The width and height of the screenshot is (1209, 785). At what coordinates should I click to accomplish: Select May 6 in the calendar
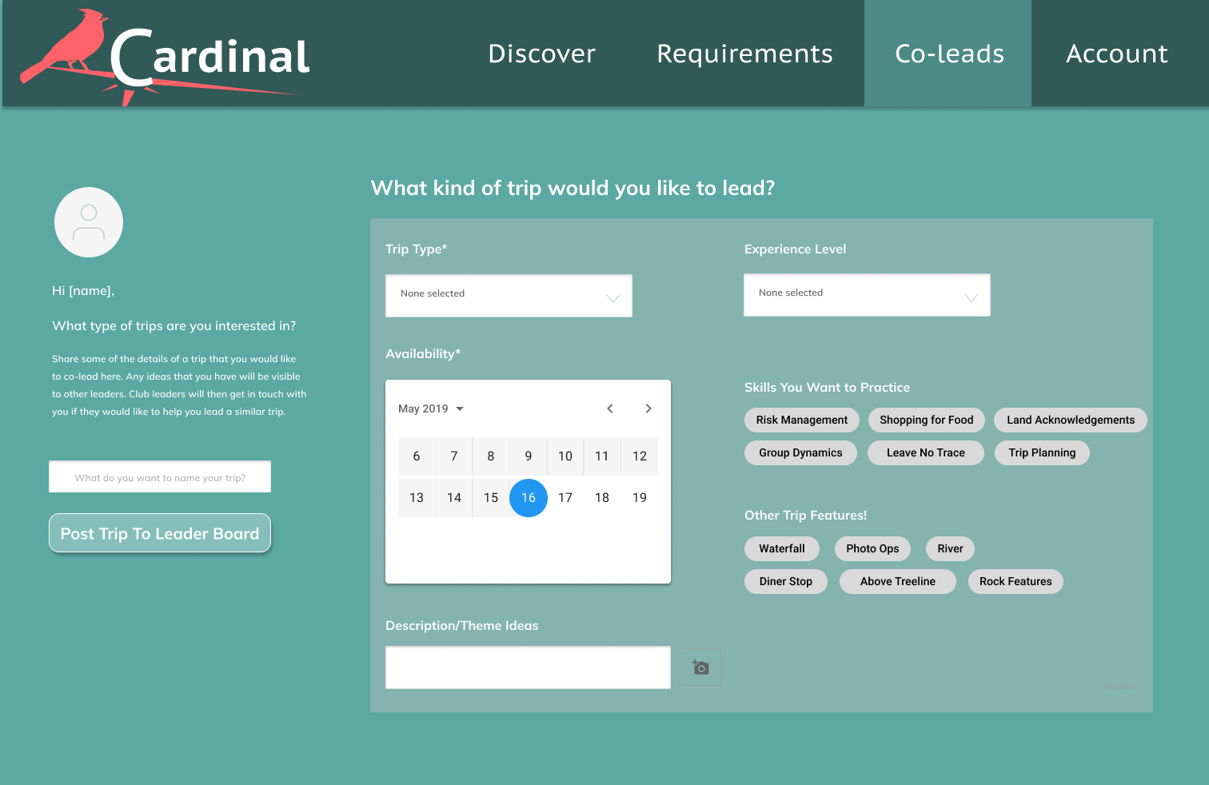[417, 456]
